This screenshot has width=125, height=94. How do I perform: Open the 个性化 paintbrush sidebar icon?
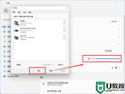coord(4,42)
